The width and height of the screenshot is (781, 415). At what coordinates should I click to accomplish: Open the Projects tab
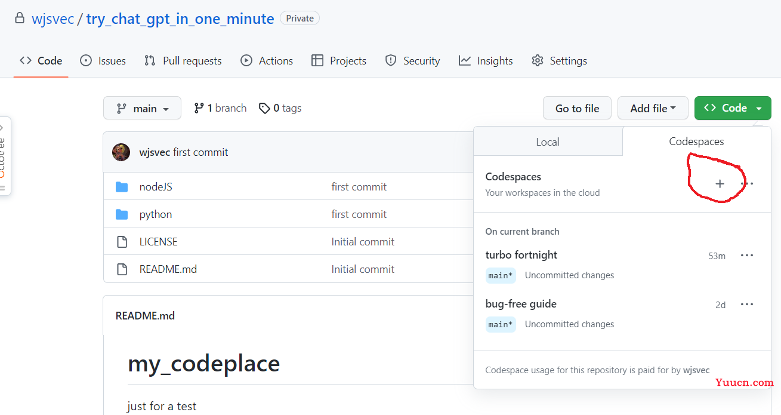(x=339, y=61)
